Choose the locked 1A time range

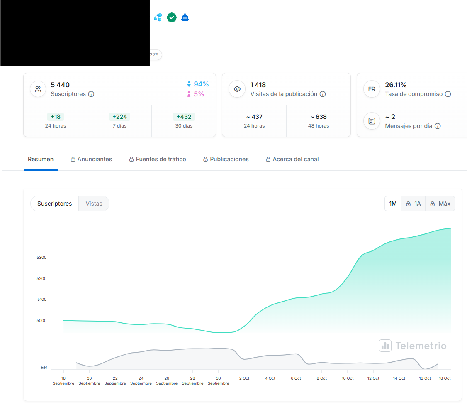pyautogui.click(x=413, y=204)
